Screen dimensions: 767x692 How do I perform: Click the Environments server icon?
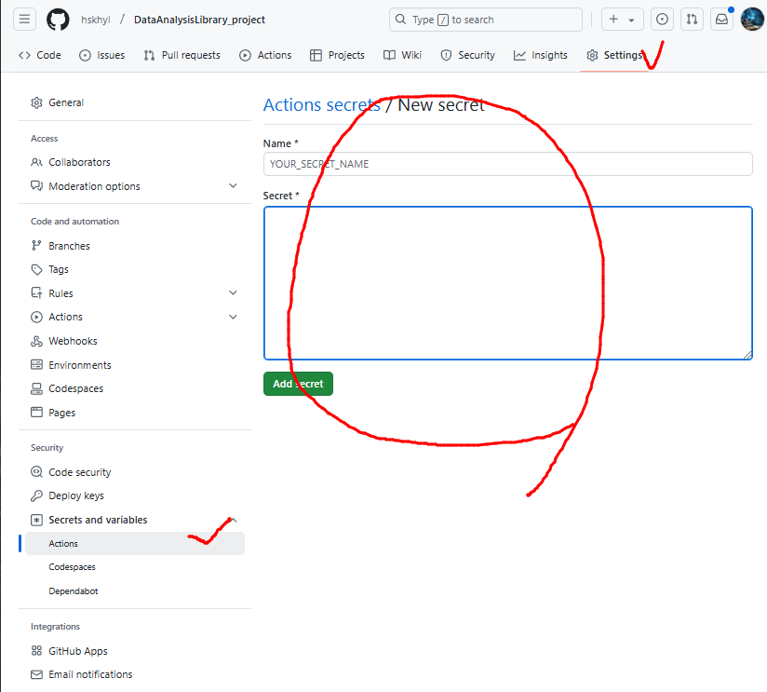click(36, 364)
